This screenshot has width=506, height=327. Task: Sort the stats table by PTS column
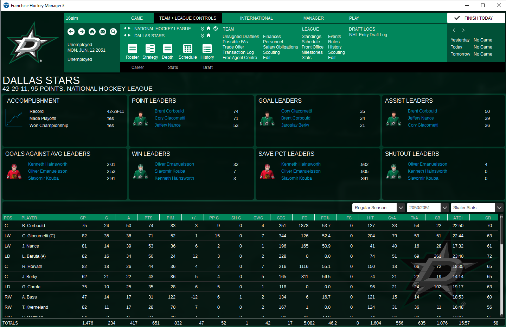pyautogui.click(x=148, y=218)
